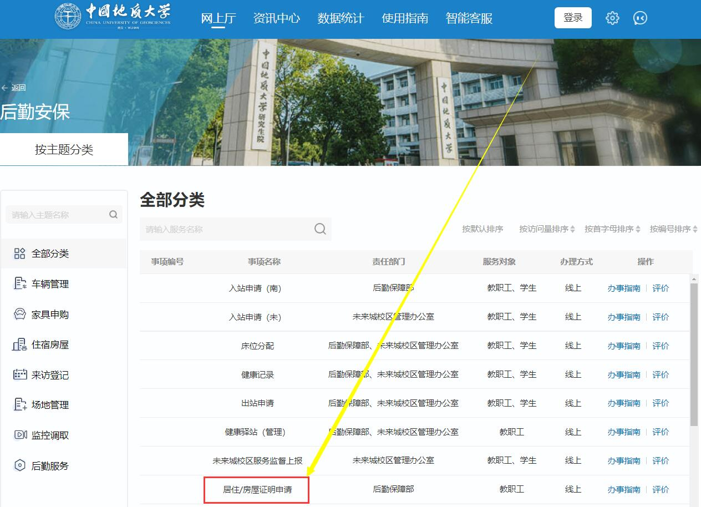Screen dimensions: 701x507
Task: Click 评价 for 健康驿站（管理） row
Action: (661, 432)
